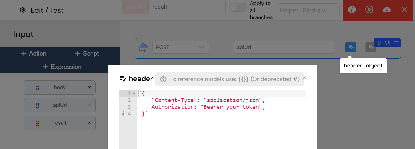Image resolution: width=415 pixels, height=149 pixels.
Task: Delete the action with the trash icon
Action: 396,43
